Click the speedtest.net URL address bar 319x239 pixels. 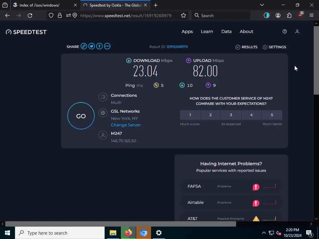tap(126, 16)
